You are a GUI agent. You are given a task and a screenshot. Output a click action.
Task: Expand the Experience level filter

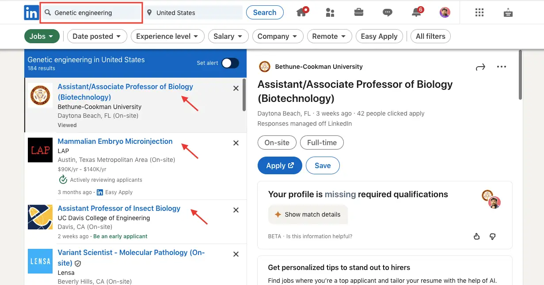pos(167,36)
